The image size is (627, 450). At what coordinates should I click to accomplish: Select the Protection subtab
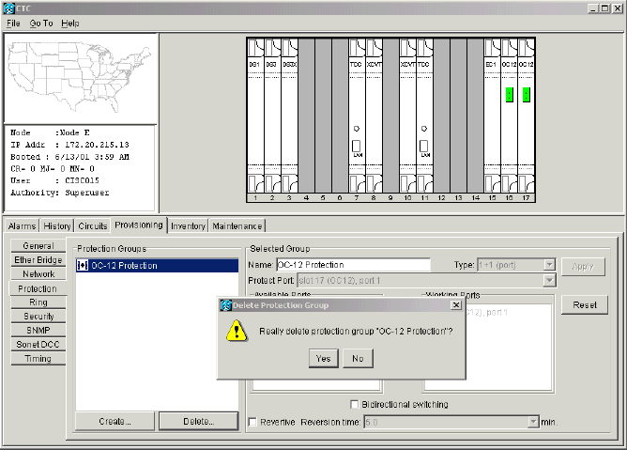point(38,288)
